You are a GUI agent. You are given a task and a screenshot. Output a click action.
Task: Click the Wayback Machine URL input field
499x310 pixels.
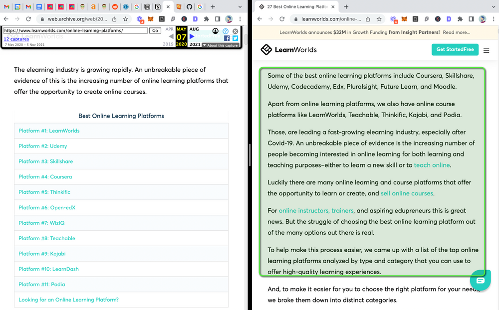(x=75, y=30)
